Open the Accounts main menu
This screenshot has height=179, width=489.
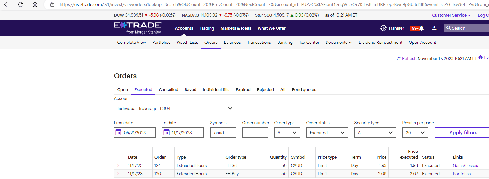click(x=184, y=28)
